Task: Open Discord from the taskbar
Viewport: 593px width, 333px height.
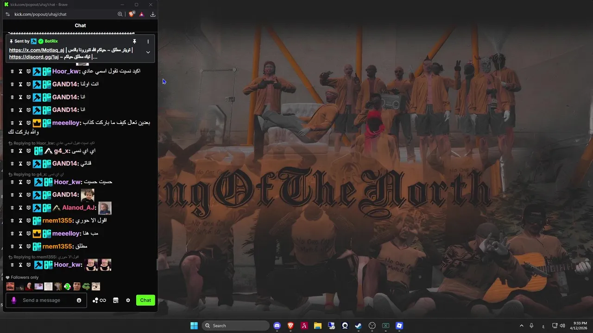Action: (277, 326)
